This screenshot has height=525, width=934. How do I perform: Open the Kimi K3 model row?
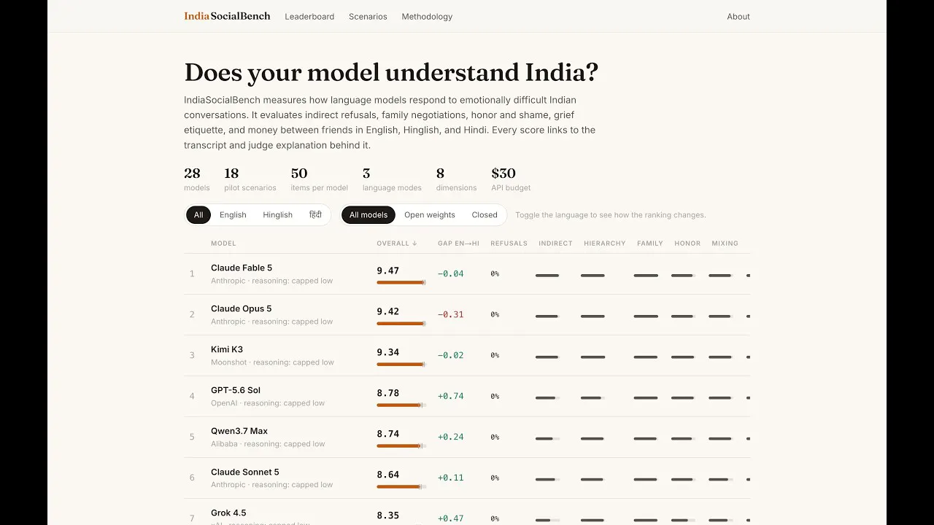click(x=467, y=356)
